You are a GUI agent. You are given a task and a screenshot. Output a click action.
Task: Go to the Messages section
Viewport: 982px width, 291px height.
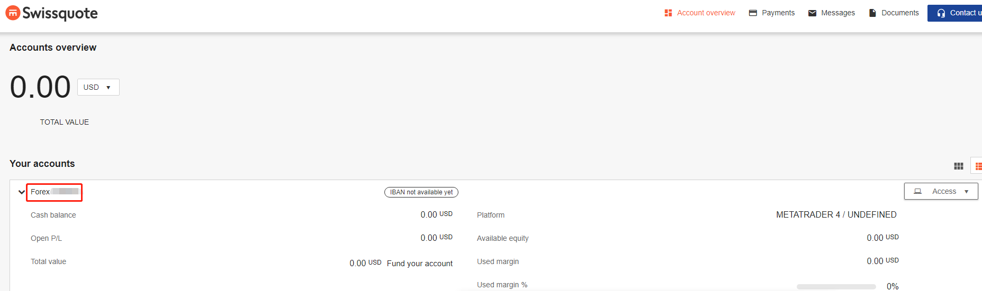point(831,13)
